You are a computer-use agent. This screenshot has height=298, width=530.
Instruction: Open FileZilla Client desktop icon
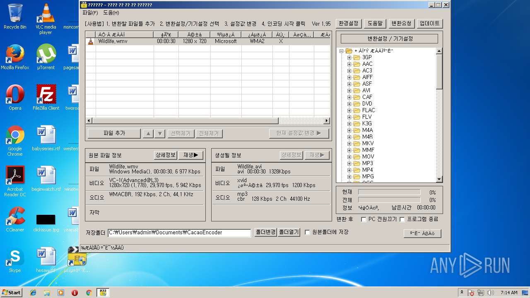(x=46, y=98)
